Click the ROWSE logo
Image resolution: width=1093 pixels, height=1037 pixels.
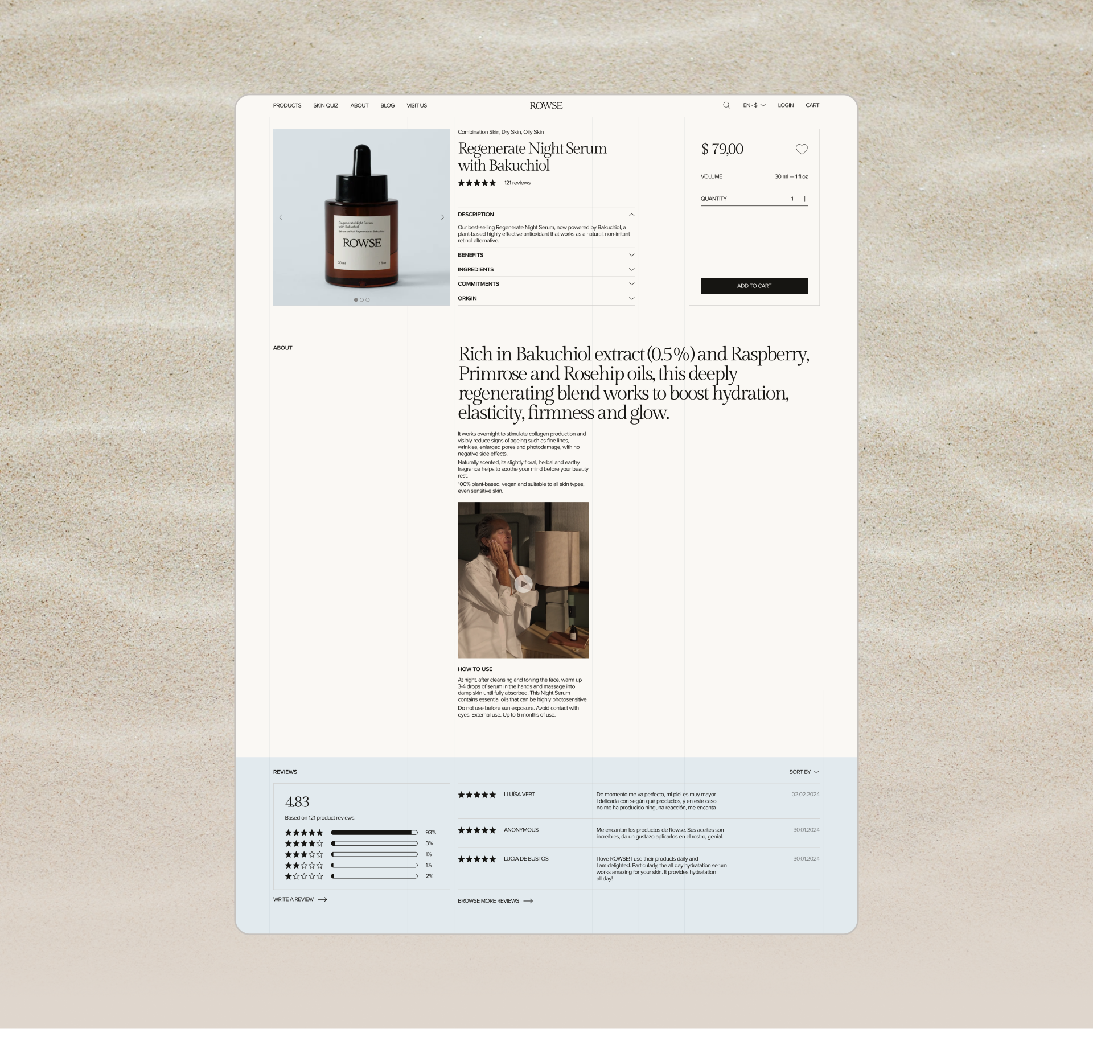(x=546, y=105)
